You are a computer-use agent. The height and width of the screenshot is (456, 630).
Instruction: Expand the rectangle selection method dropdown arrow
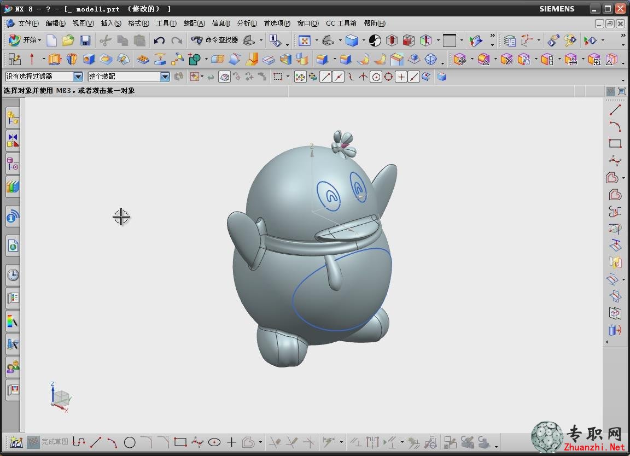[288, 77]
